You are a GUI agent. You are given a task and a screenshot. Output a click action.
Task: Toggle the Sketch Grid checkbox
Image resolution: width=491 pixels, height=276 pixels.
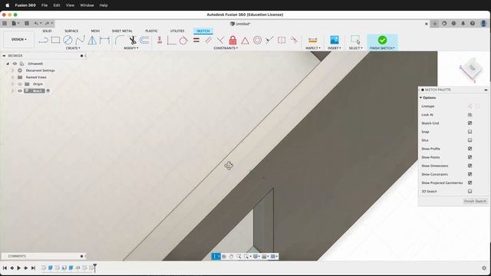(470, 123)
